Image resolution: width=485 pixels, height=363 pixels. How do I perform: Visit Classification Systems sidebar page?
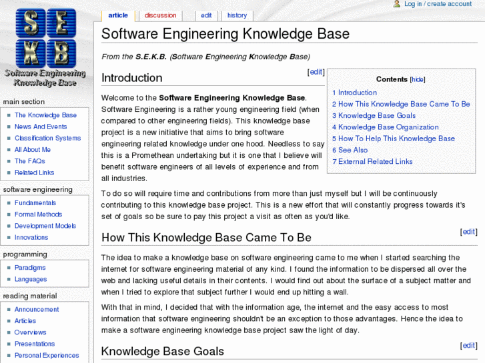coord(47,138)
